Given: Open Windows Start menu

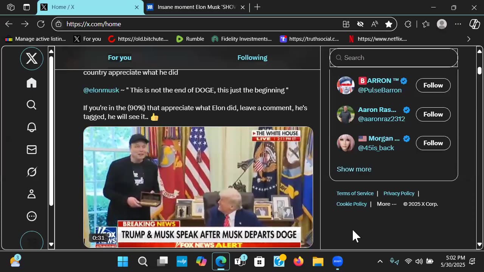Looking at the screenshot, I should [123, 261].
